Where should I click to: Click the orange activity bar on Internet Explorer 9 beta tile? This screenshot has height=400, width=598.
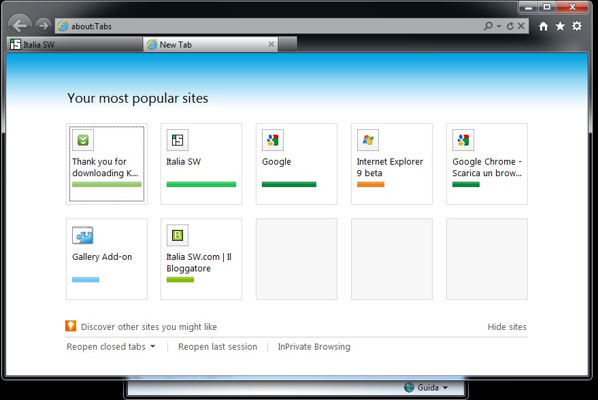click(x=371, y=184)
